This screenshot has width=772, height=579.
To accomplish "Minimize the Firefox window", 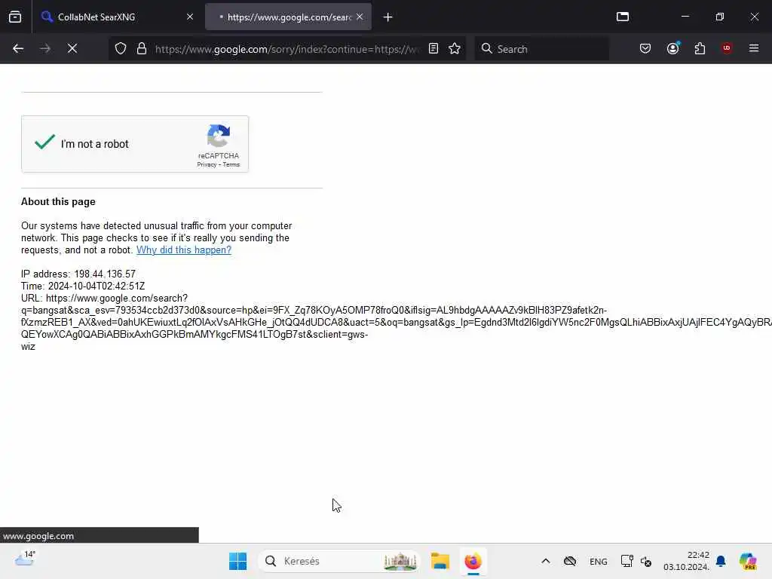I will [685, 17].
